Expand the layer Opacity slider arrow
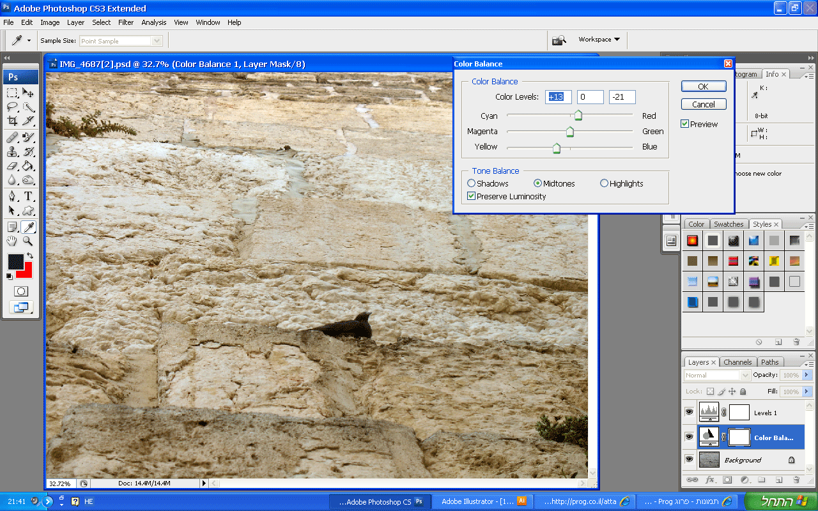The height and width of the screenshot is (511, 818). 806,376
